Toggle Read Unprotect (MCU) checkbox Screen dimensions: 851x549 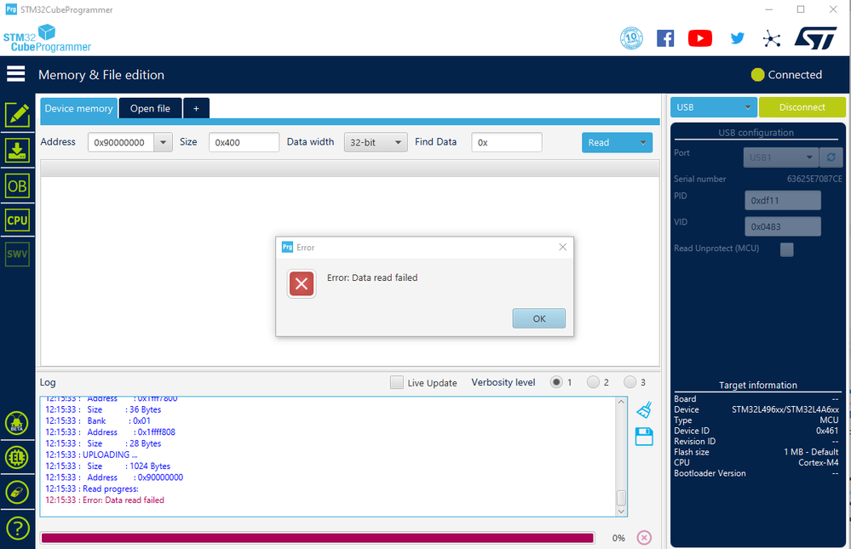[x=786, y=249]
